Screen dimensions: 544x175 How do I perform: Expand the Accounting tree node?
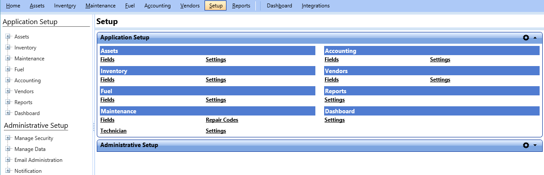(8, 80)
